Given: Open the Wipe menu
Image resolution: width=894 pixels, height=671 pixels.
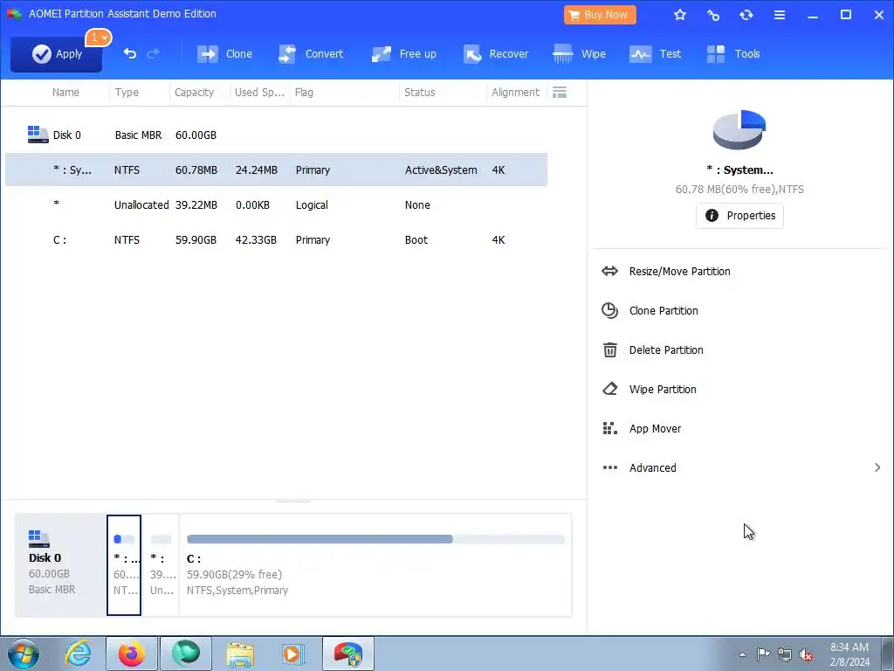Looking at the screenshot, I should point(580,54).
